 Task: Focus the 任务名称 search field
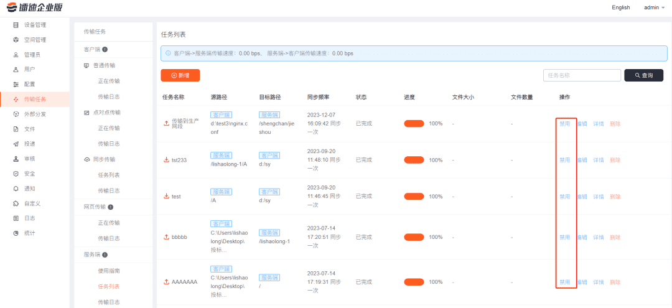(582, 75)
